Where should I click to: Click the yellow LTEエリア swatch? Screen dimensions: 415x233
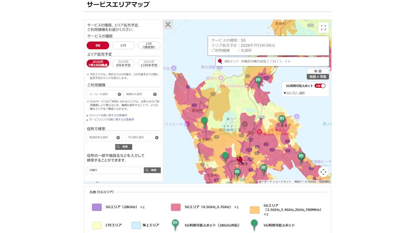click(x=97, y=225)
